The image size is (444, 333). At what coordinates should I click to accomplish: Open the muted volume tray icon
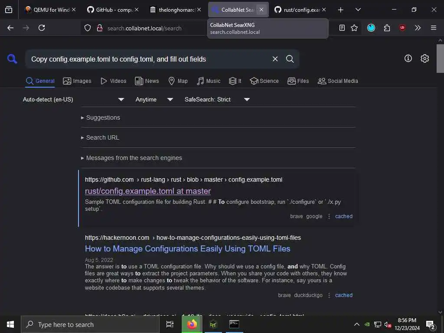pyautogui.click(x=388, y=324)
